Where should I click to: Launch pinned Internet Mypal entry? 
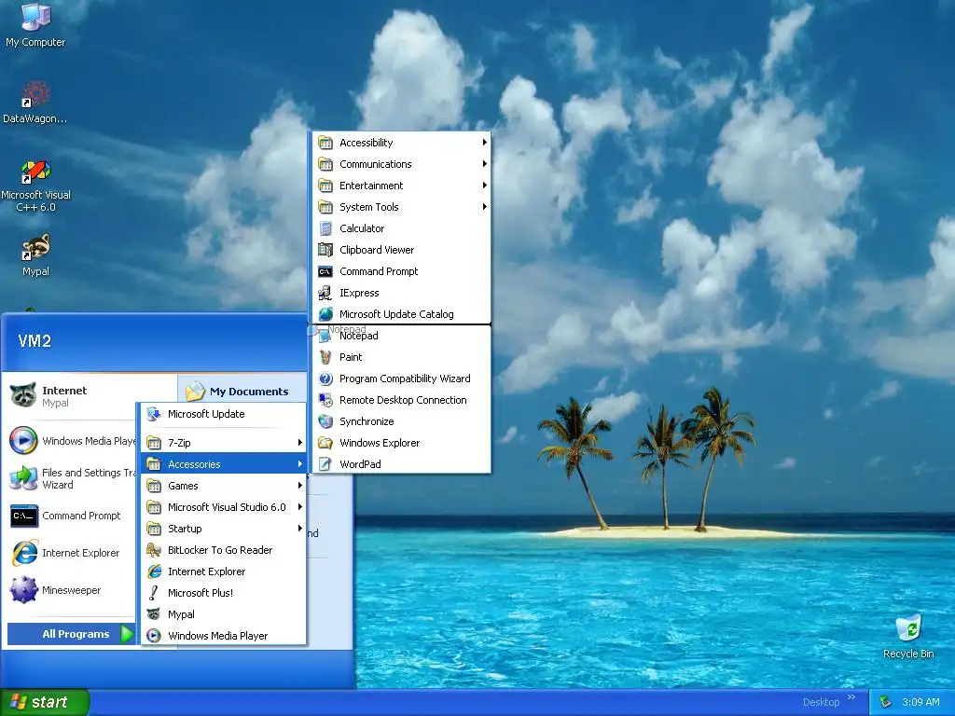72,395
